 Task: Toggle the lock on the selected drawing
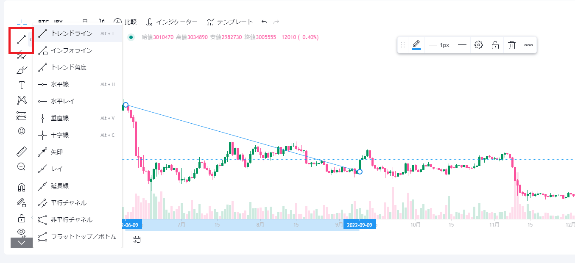tap(495, 45)
